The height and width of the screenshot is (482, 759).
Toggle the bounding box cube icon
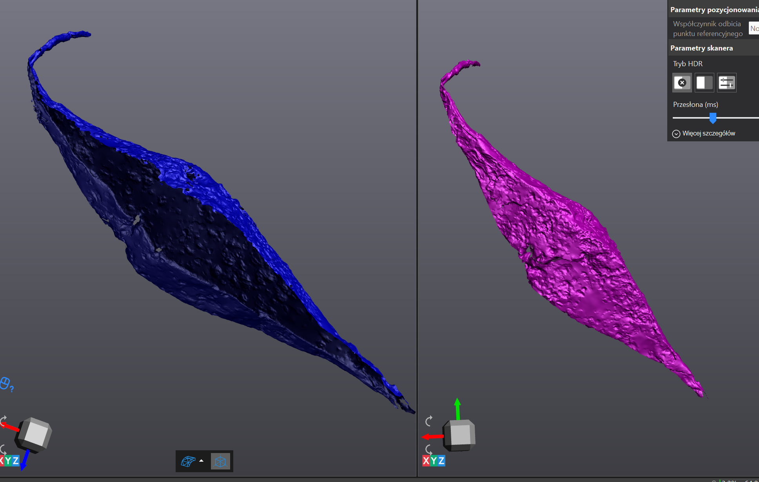pos(220,461)
